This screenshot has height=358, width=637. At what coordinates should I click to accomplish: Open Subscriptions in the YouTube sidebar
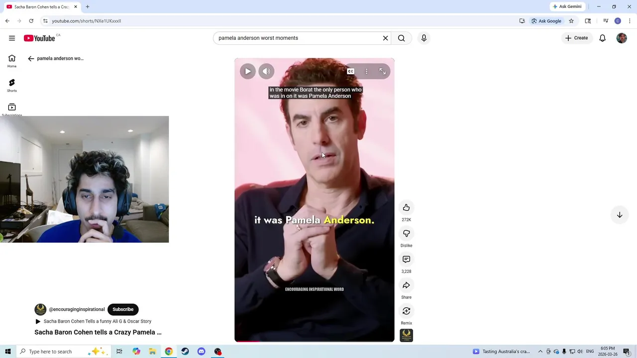click(12, 110)
